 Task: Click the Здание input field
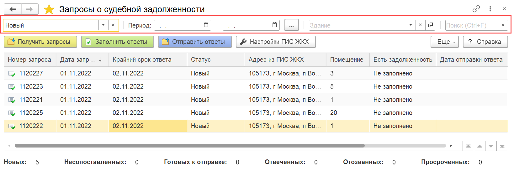point(357,25)
